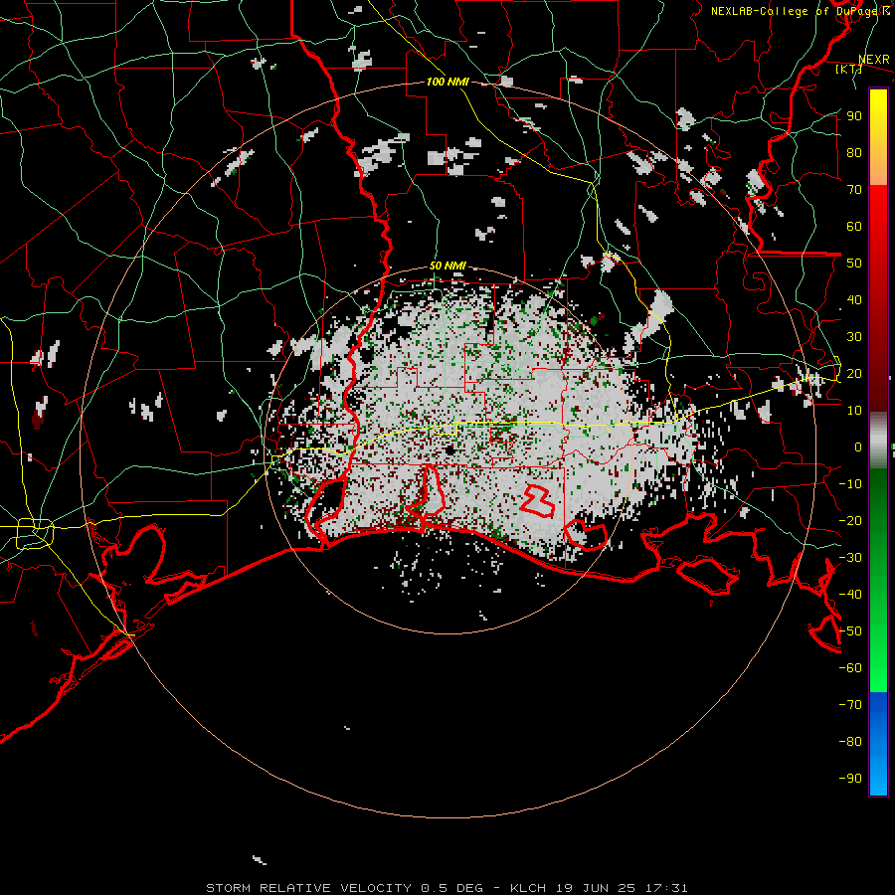Click the 70 value on the velocity scale

854,190
